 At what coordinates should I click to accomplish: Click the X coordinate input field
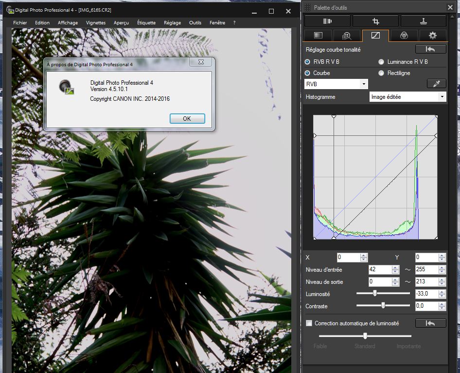349,258
